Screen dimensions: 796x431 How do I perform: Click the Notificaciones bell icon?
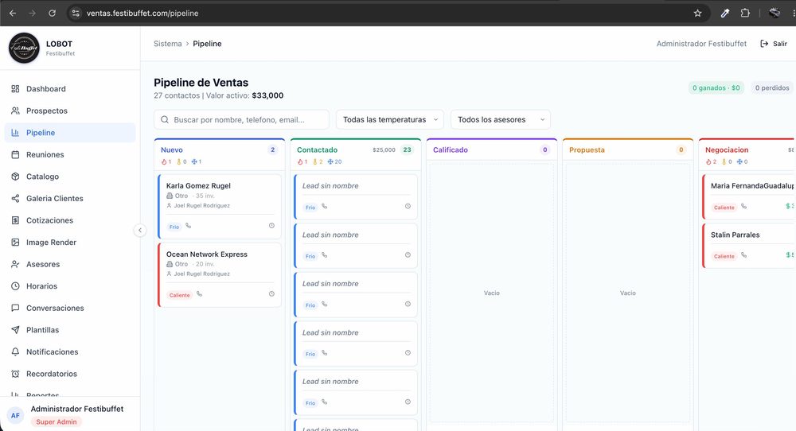[x=15, y=352]
